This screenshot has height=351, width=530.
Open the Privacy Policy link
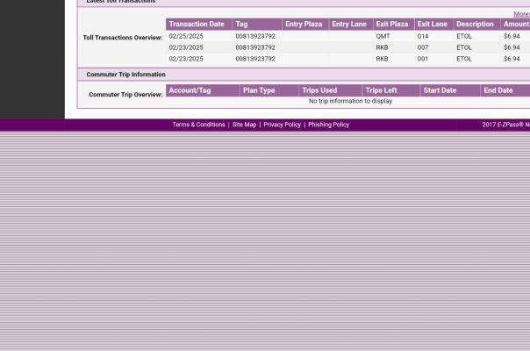282,125
